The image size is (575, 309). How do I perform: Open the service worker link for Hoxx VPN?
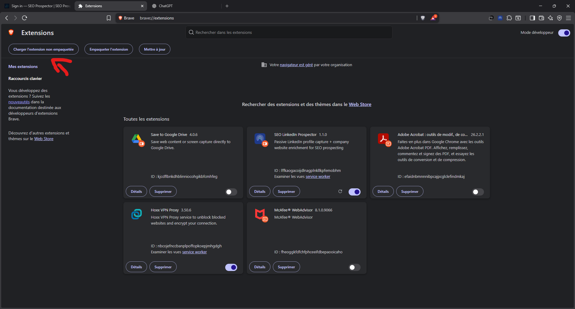[x=194, y=252]
